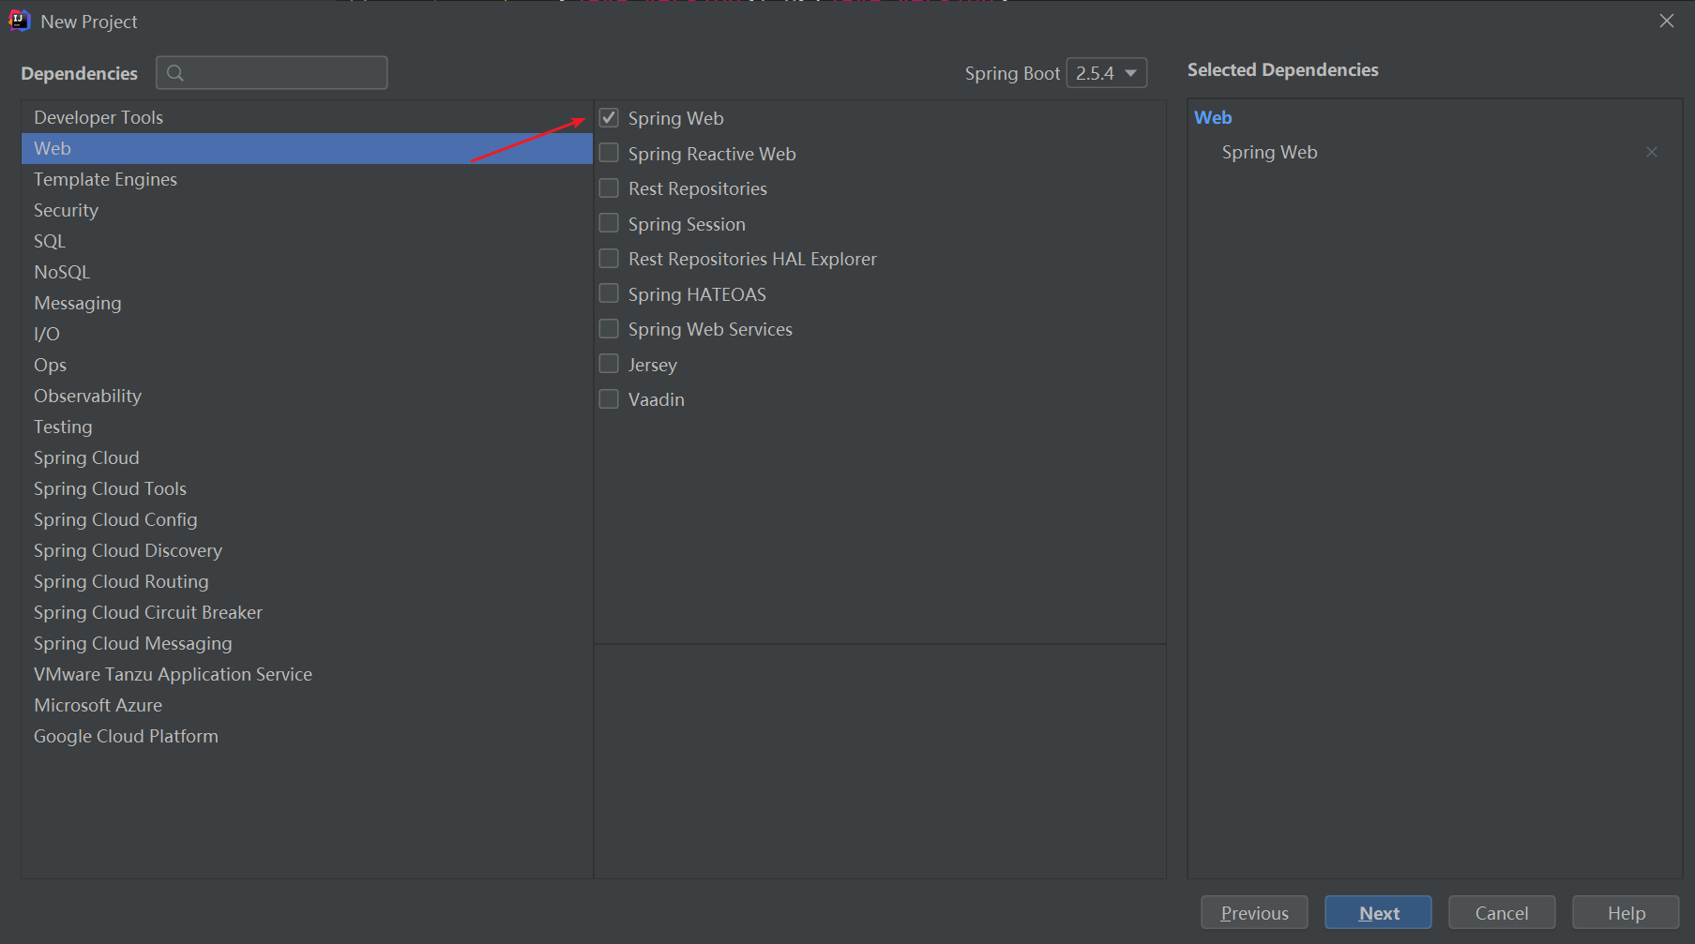Select the Observability category
1695x944 pixels.
point(307,396)
